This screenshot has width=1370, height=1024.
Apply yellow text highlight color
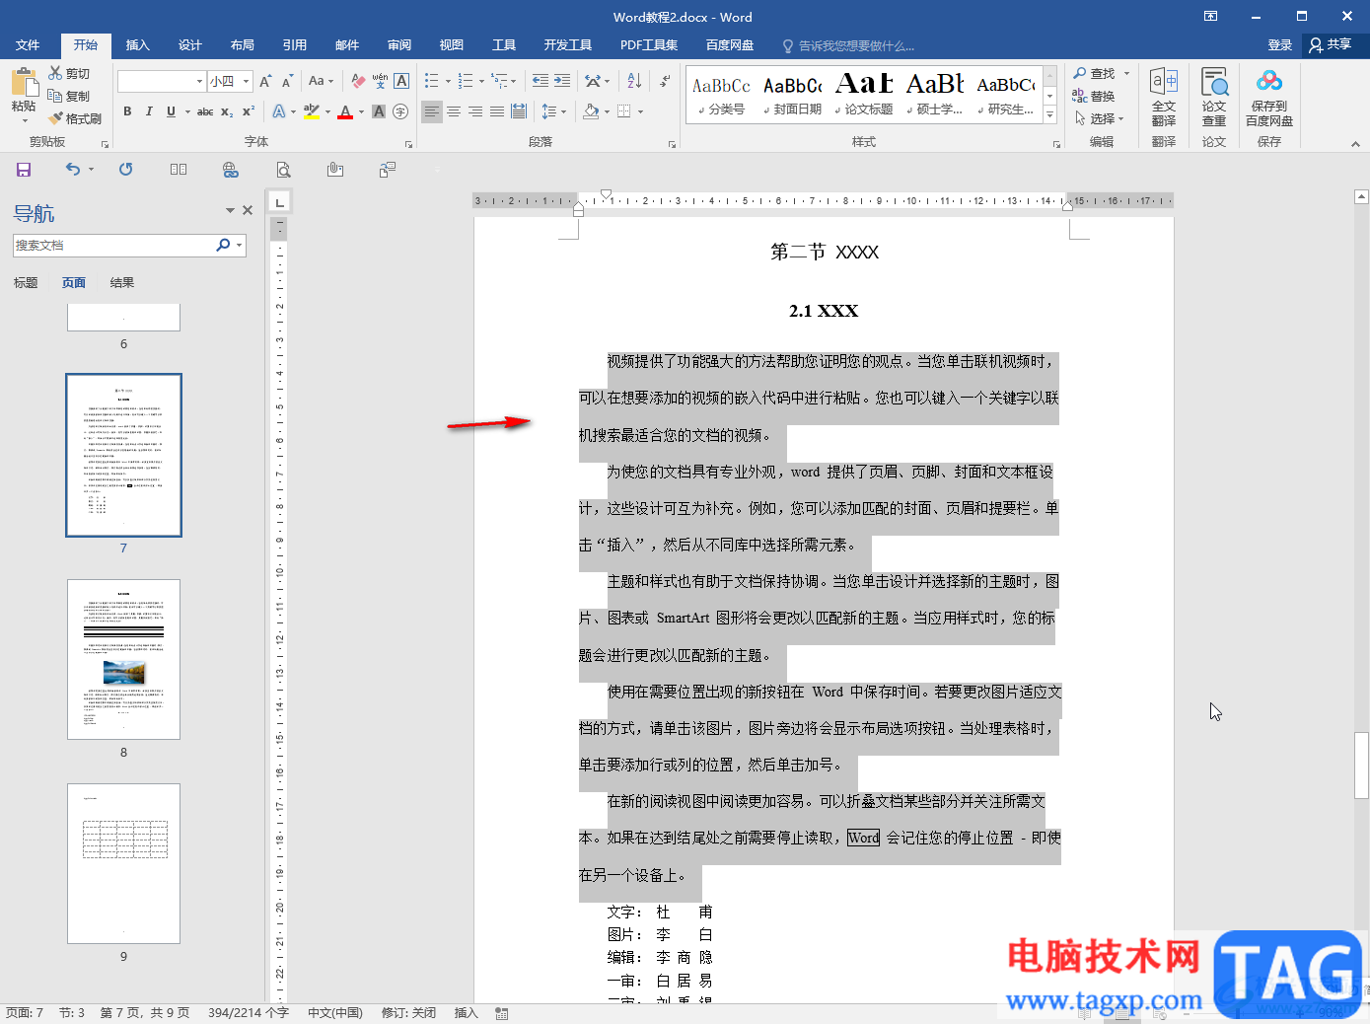(312, 111)
